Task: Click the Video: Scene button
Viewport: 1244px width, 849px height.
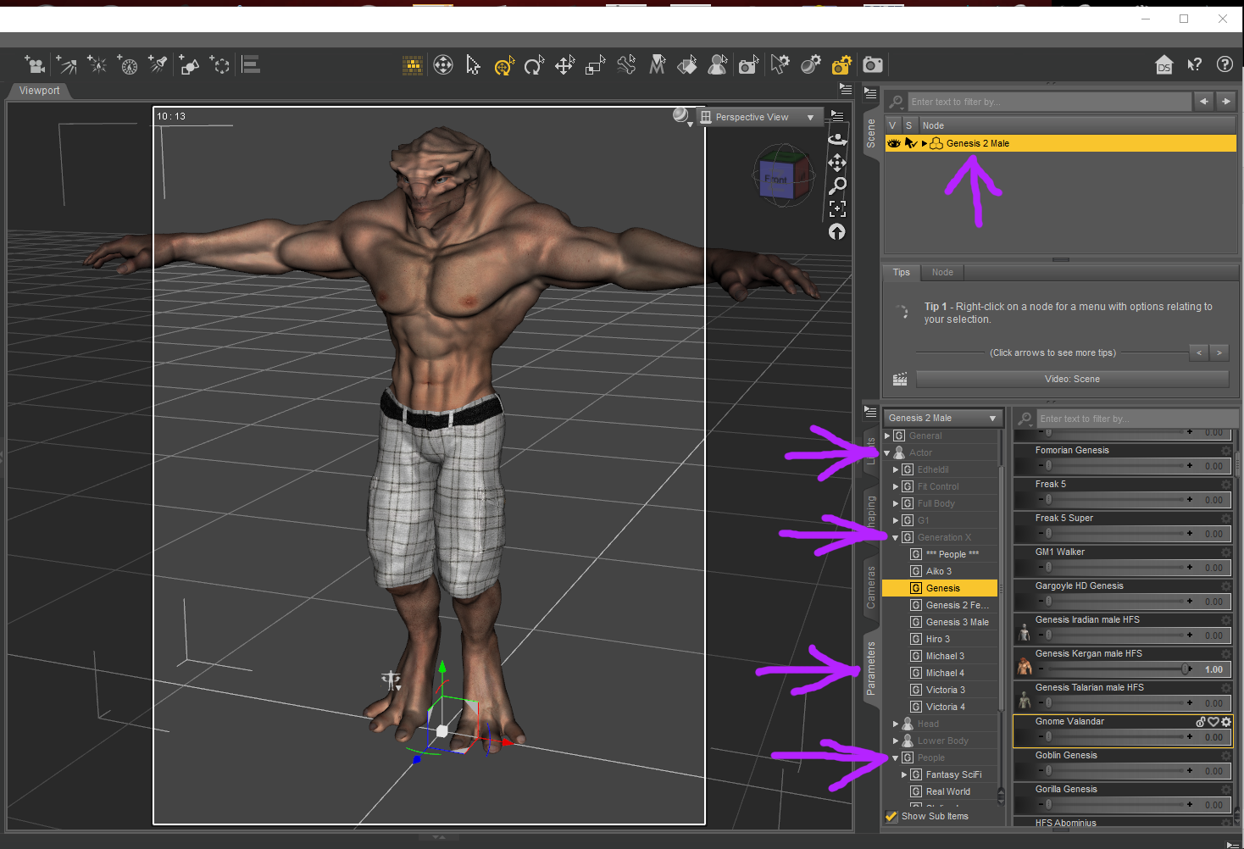Action: point(1072,379)
